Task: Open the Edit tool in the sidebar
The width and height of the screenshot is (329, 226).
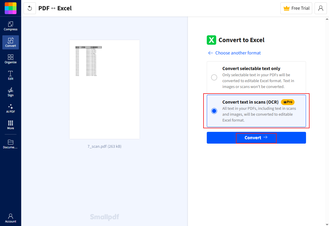Action: (x=11, y=76)
